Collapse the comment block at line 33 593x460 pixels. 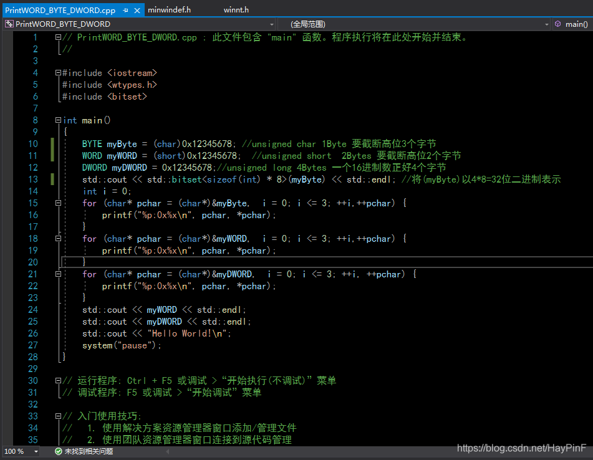pos(58,416)
